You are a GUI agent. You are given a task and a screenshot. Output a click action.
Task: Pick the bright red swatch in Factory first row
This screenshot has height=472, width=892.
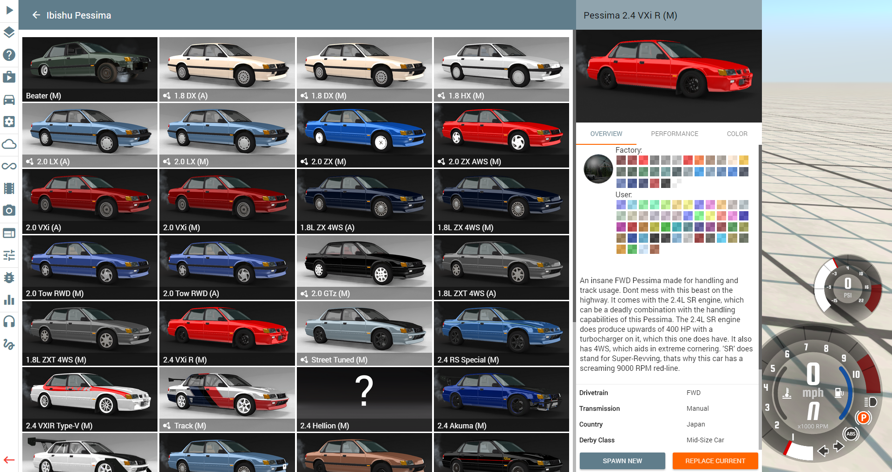(643, 160)
